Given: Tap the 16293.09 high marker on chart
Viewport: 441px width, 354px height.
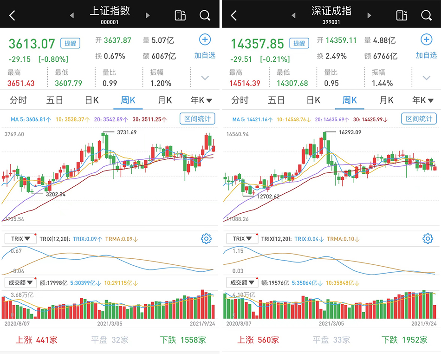Looking at the screenshot, I should [x=350, y=132].
